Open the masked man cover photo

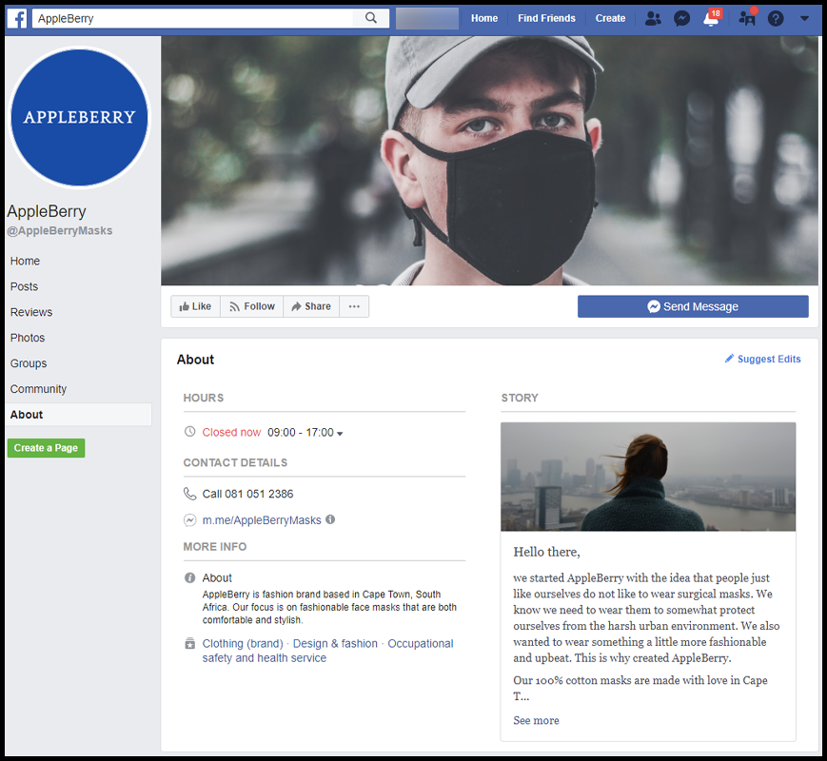click(489, 161)
